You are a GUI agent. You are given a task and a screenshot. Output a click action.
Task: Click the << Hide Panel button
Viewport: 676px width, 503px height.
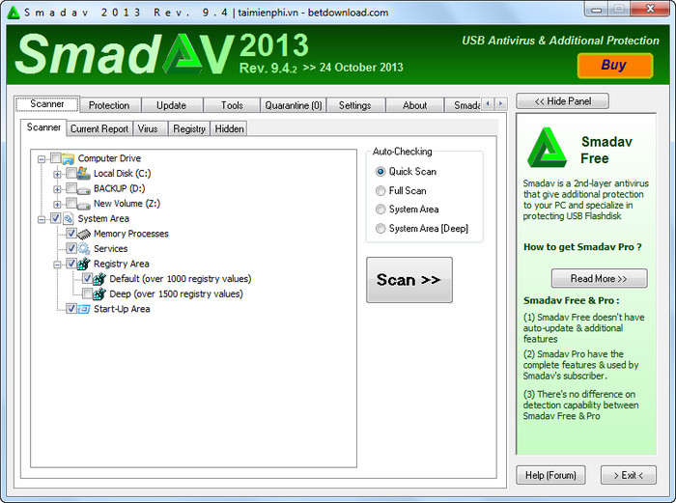[x=563, y=101]
